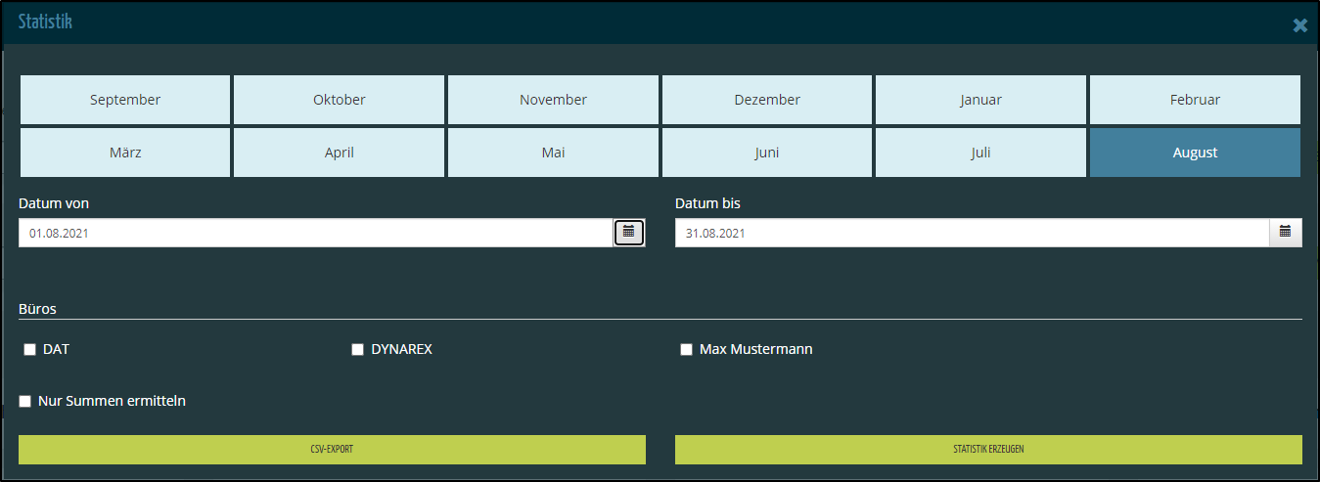Image resolution: width=1320 pixels, height=482 pixels.
Task: Select März in the month grid
Action: (125, 153)
